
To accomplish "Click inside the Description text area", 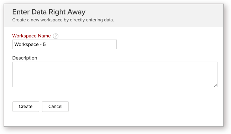I will 115,74.
